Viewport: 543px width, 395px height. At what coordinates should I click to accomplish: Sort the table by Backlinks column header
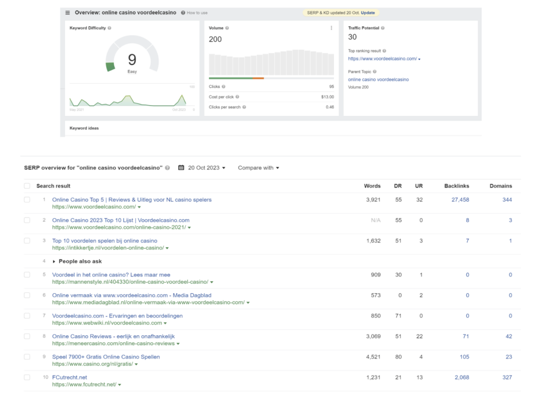click(456, 186)
